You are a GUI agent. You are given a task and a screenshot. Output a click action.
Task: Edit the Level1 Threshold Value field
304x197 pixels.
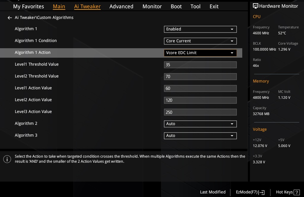200,65
